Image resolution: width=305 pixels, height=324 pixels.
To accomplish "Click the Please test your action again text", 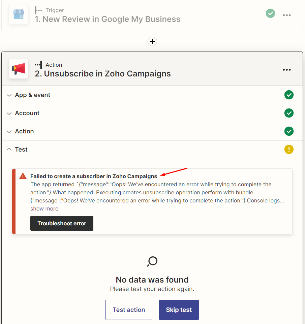I will point(152,289).
